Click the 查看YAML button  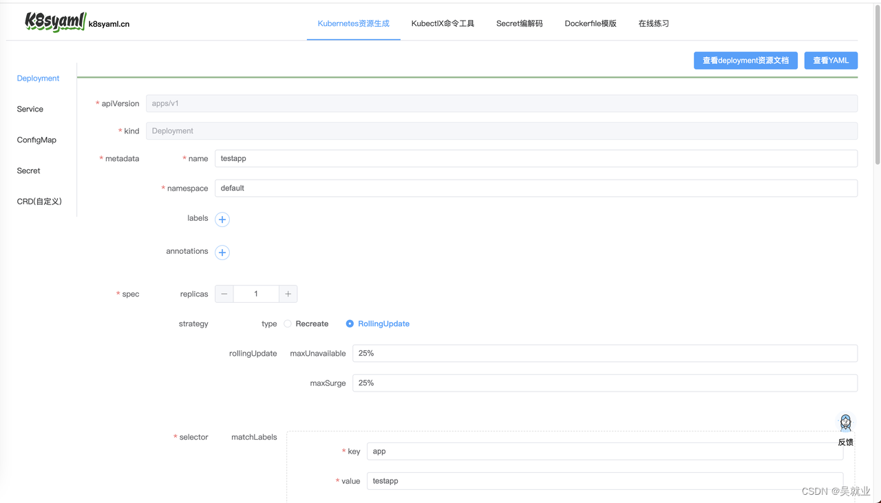coord(831,61)
